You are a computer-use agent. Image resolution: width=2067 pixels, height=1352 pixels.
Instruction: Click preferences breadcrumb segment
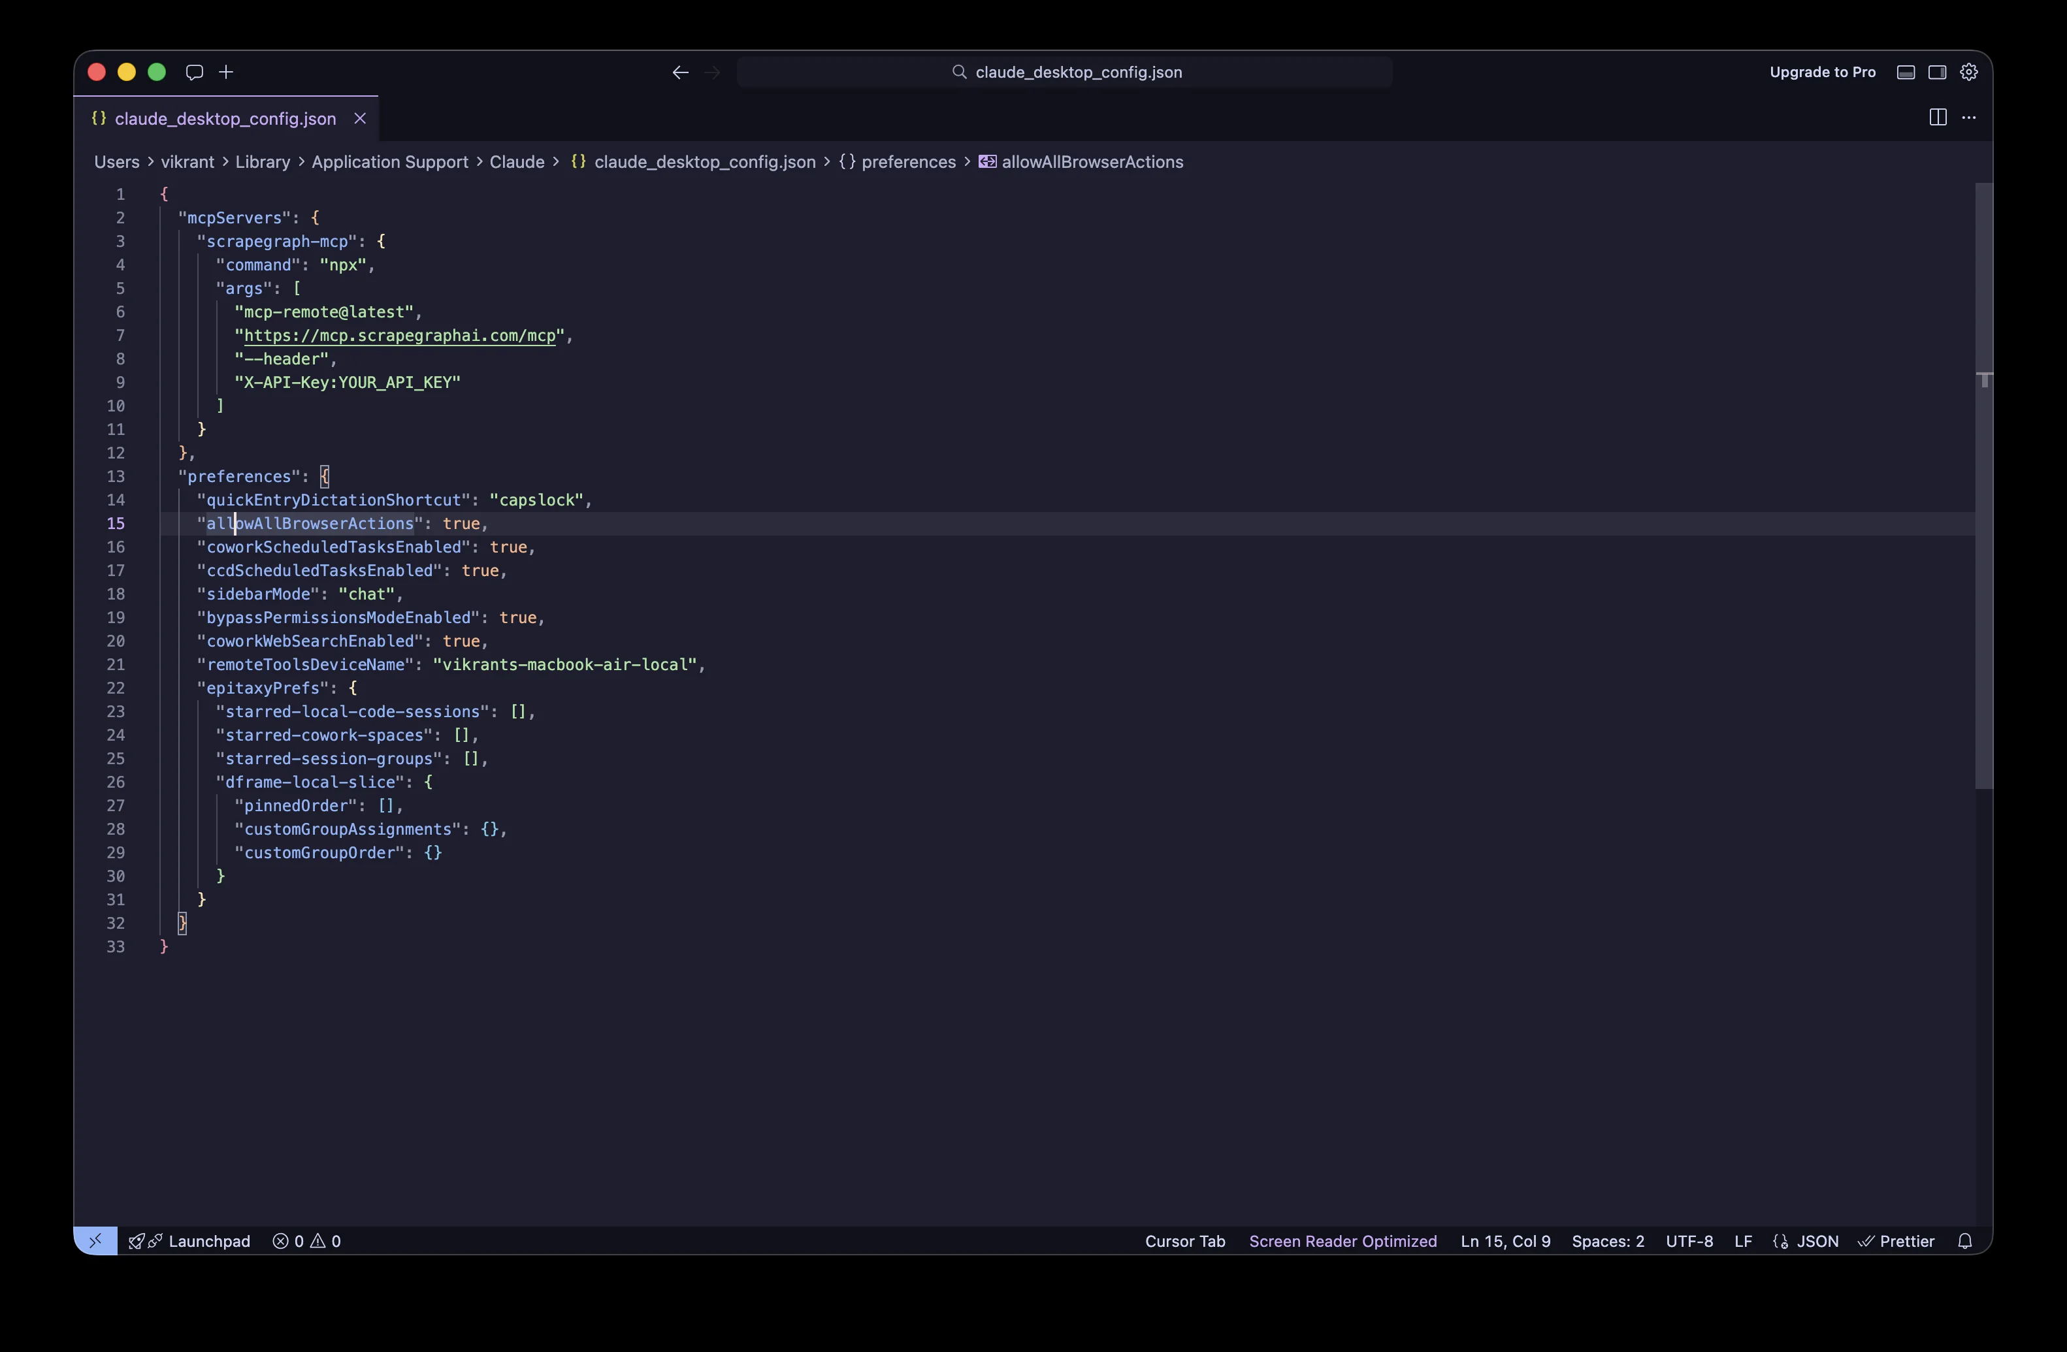[x=909, y=161]
